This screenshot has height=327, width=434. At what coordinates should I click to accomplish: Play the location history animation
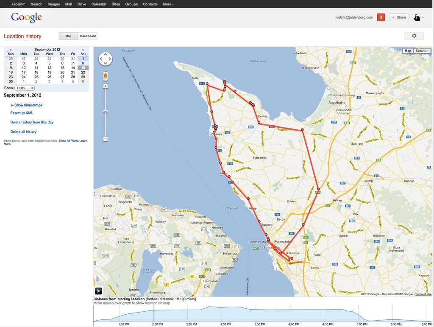click(98, 291)
